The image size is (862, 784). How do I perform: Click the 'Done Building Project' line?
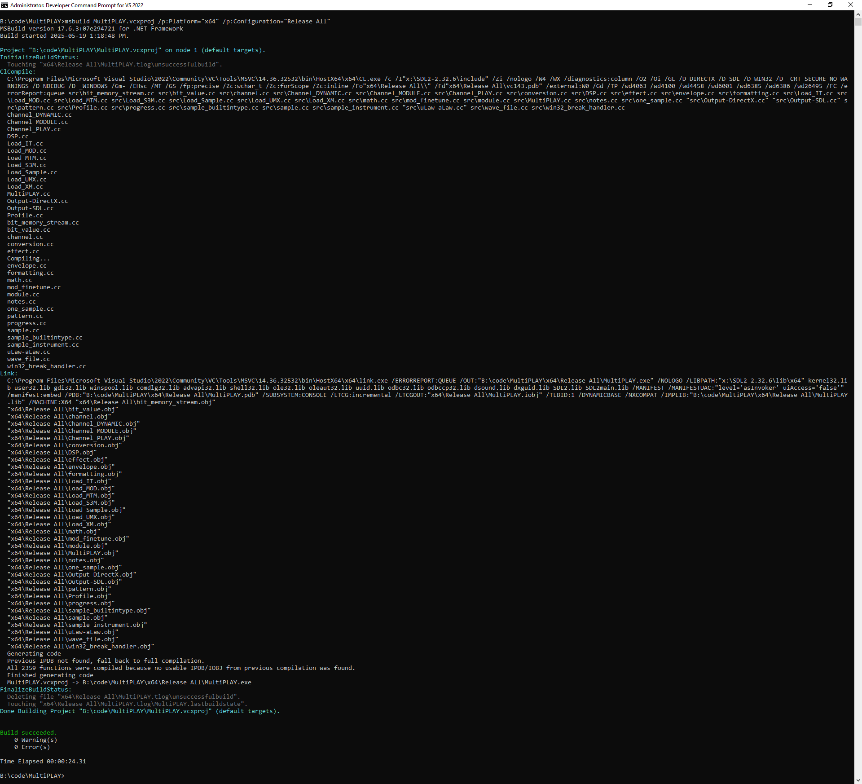(140, 711)
